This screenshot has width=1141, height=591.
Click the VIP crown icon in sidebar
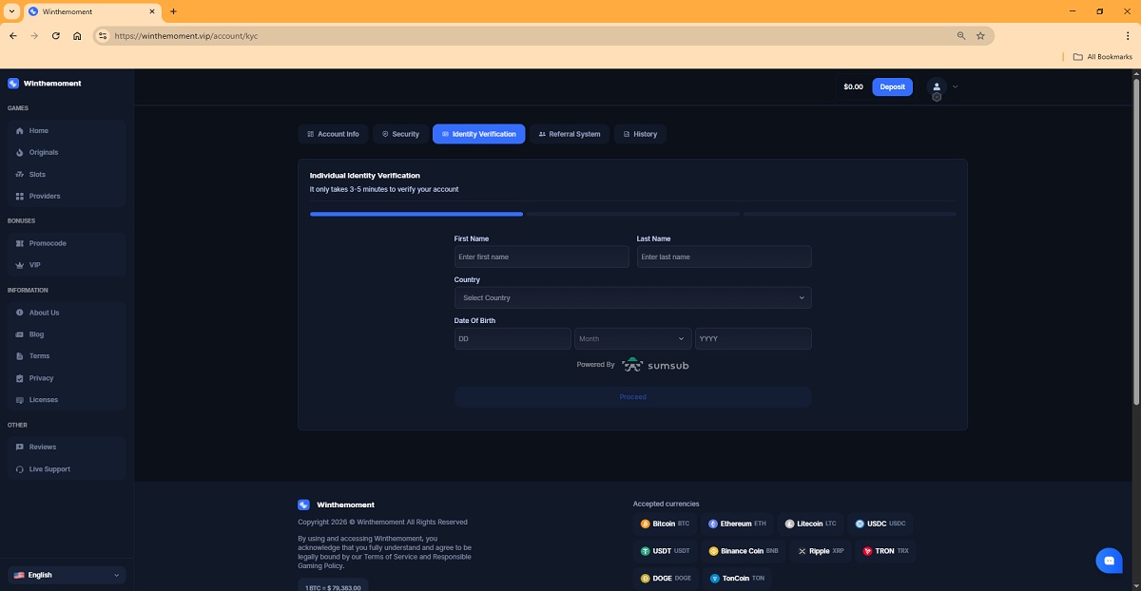tap(20, 265)
